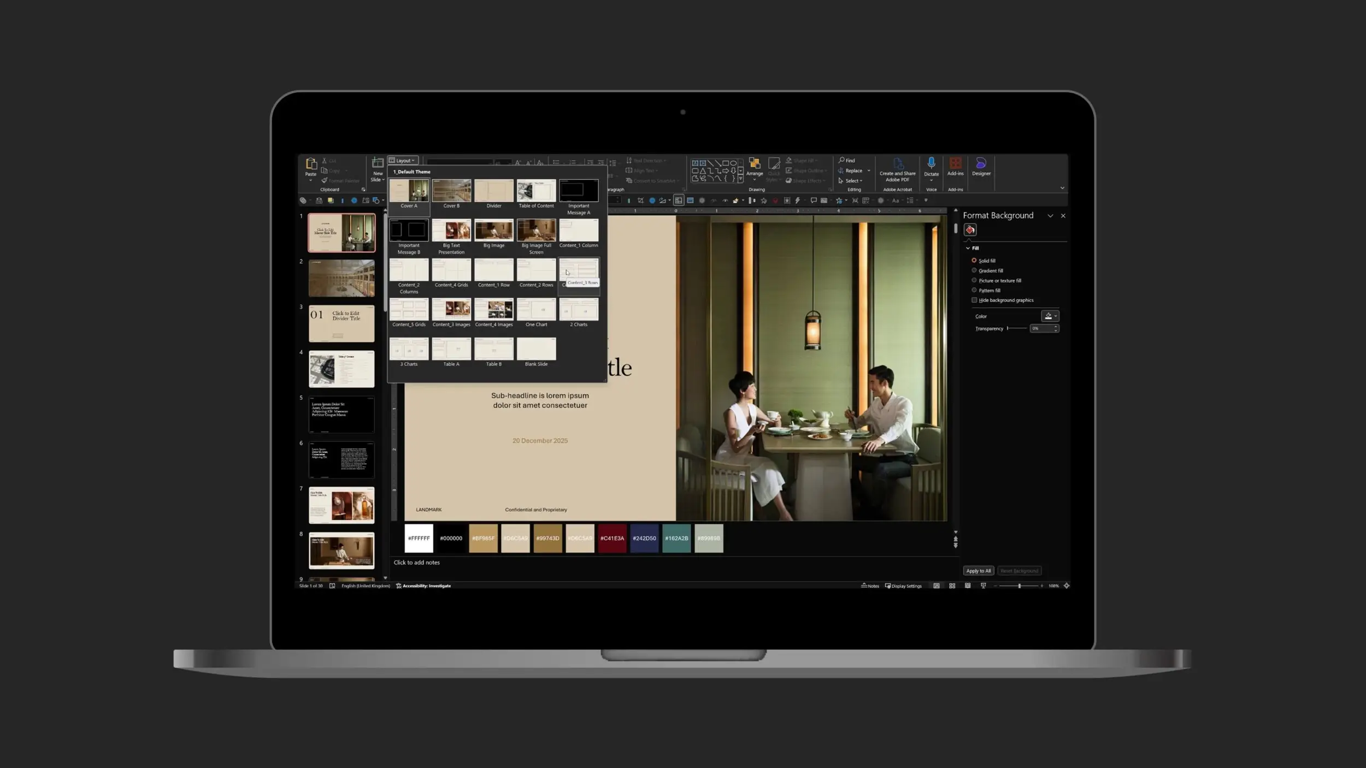The height and width of the screenshot is (768, 1366).
Task: Switch to Slide Sorter view icon
Action: tap(952, 586)
